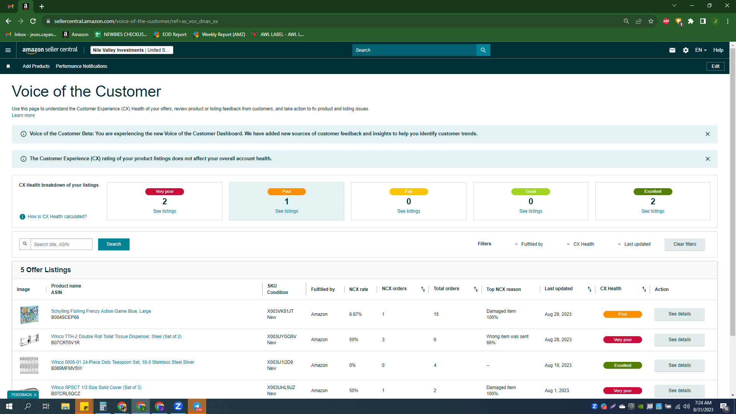Viewport: 736px width, 414px height.
Task: See details for Winco TTH-2 Toilet Tissue Dispenser
Action: click(x=679, y=340)
